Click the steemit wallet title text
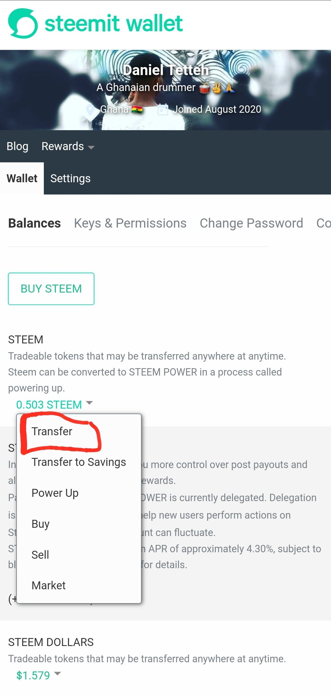Screen dimensions: 331x695 point(114,24)
